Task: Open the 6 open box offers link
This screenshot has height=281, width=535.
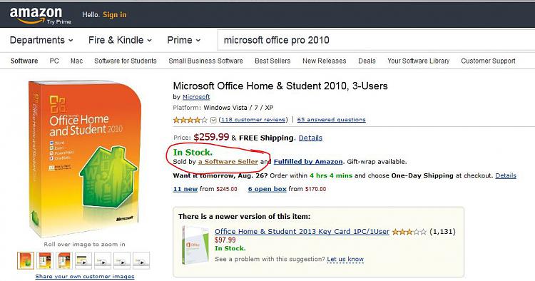Action: (x=267, y=189)
